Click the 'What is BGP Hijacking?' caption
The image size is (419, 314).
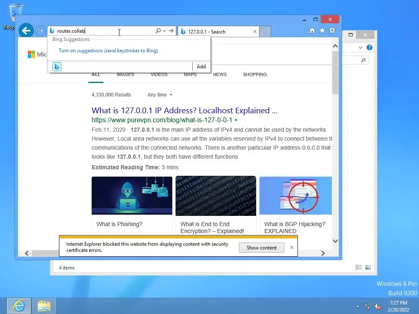tap(295, 227)
